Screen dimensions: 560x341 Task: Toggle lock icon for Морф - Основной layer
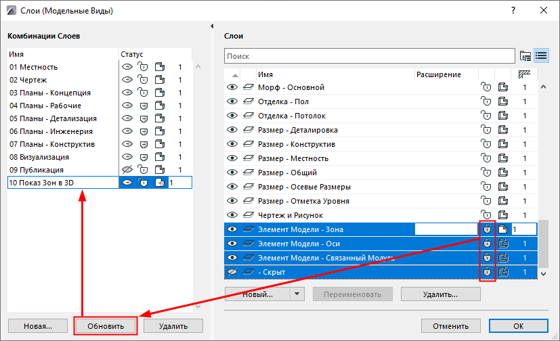486,87
